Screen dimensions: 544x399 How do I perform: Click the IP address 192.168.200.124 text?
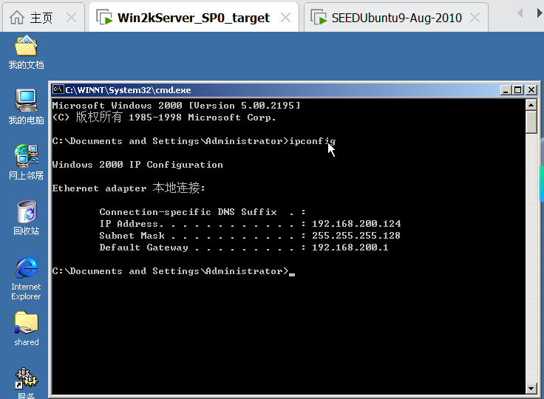[x=356, y=223]
